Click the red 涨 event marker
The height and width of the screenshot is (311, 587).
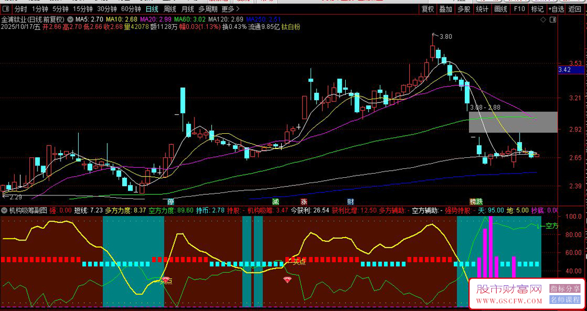pyautogui.click(x=304, y=202)
